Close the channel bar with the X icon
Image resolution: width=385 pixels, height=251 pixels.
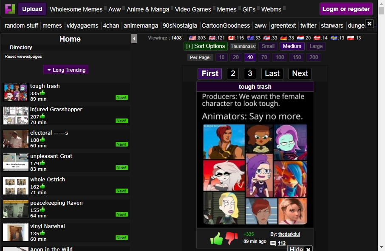click(x=369, y=24)
